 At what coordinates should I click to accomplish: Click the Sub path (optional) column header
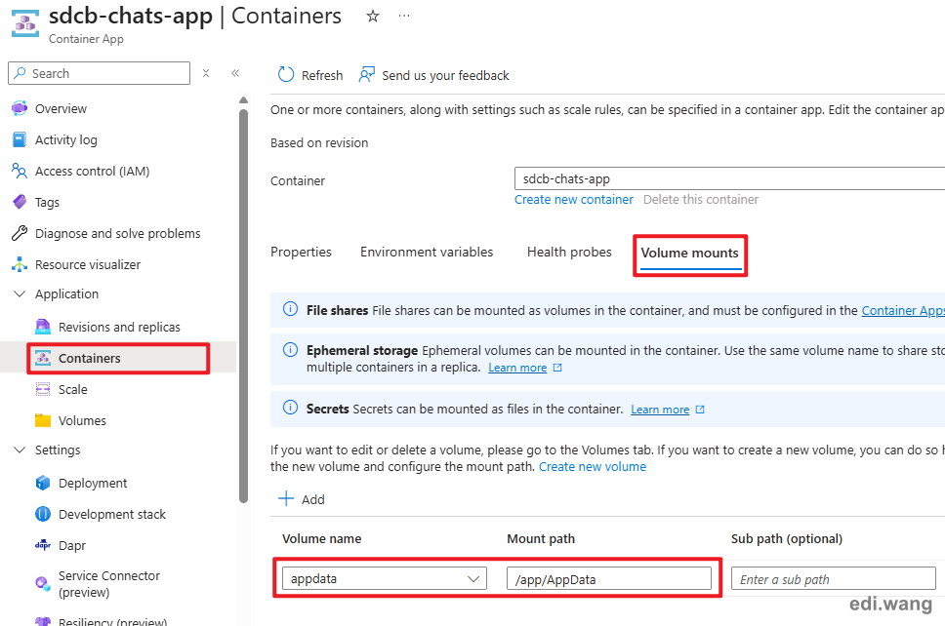[x=787, y=538]
